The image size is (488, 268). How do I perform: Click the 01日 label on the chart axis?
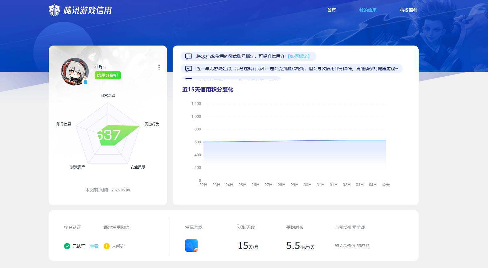[334, 185]
